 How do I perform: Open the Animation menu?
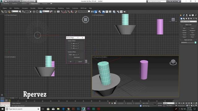(x=25, y=8)
